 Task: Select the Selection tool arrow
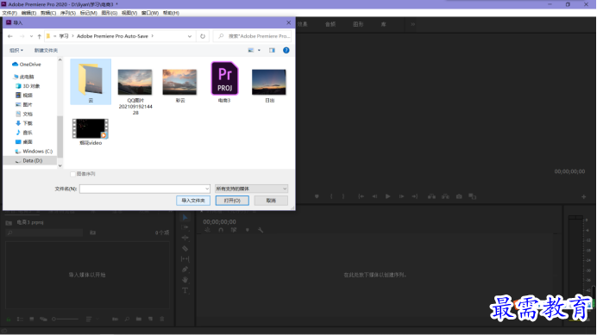pos(185,217)
